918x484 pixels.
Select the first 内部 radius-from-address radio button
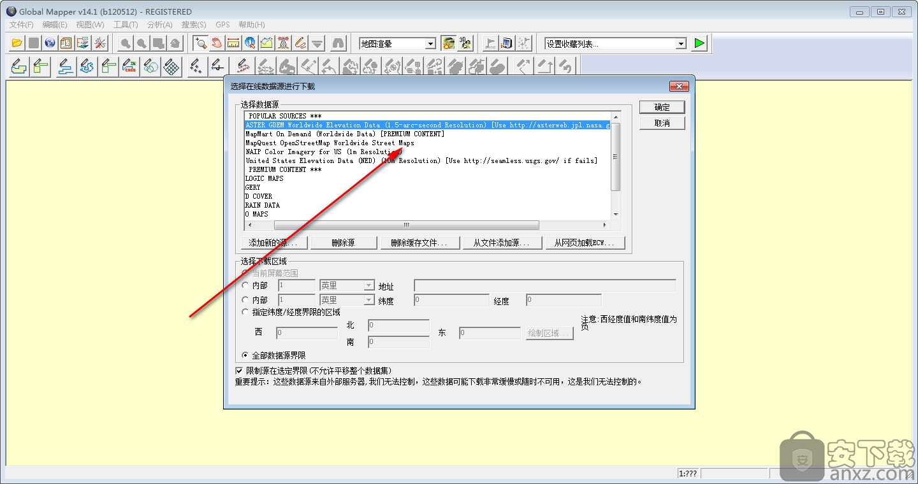click(245, 286)
